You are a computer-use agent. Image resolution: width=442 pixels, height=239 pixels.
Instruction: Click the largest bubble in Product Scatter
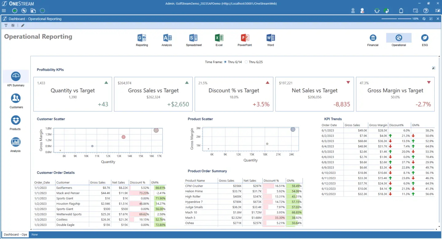coord(293,129)
